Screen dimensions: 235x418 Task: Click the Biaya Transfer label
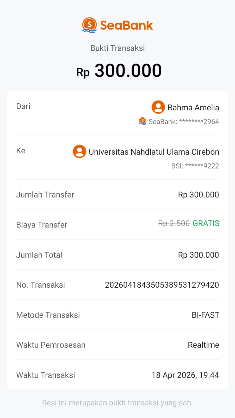42,225
